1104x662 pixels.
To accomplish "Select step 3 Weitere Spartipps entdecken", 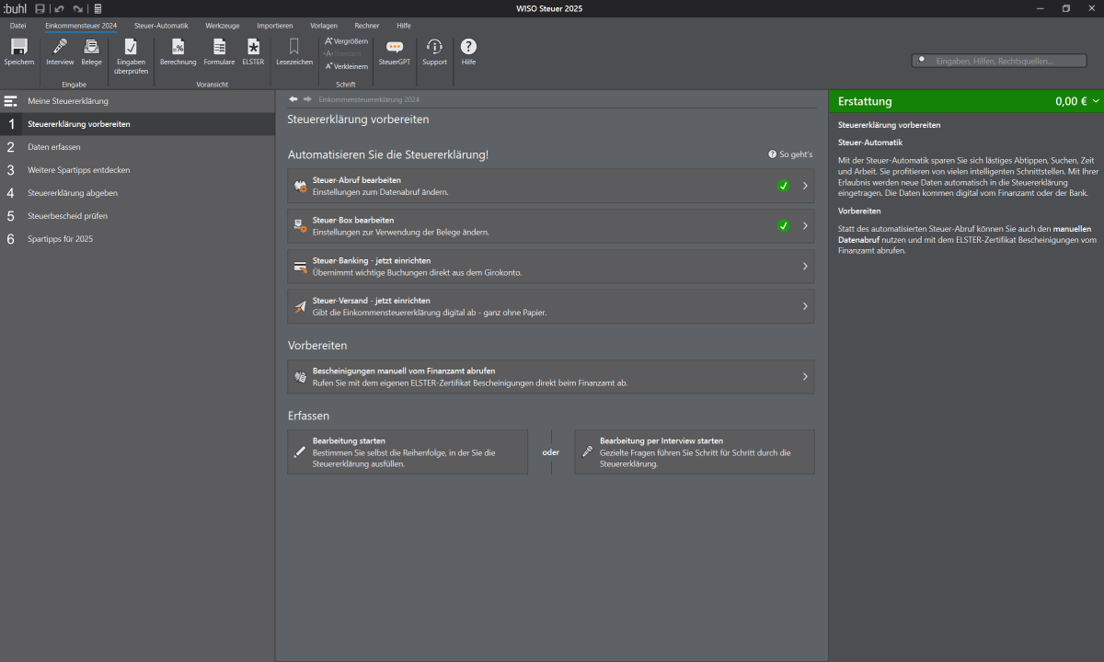I will (137, 170).
